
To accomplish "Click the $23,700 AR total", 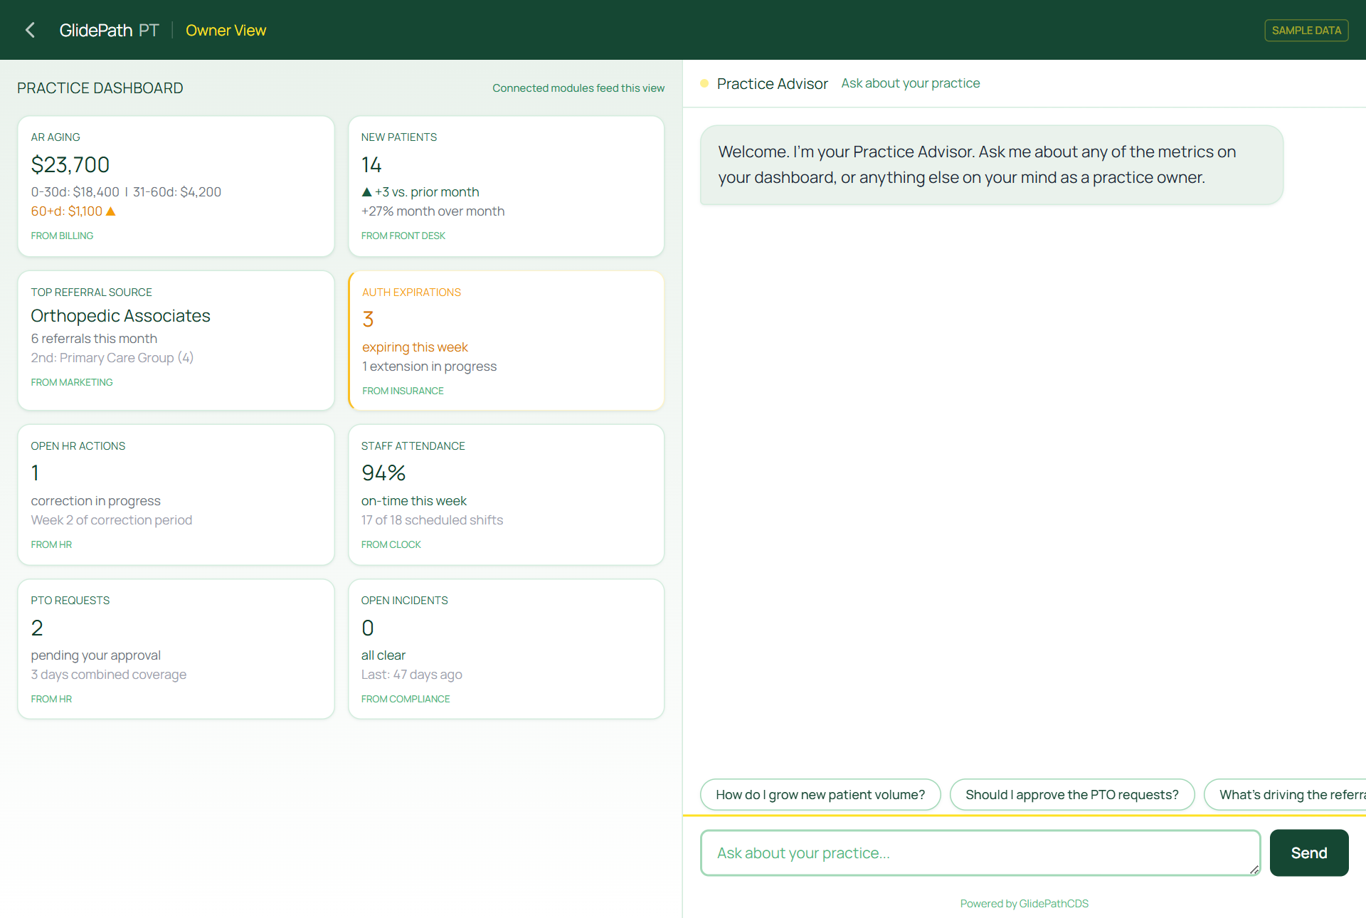I will pos(70,165).
